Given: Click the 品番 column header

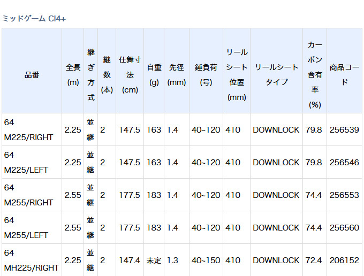Looking at the screenshot, I should coord(32,75).
